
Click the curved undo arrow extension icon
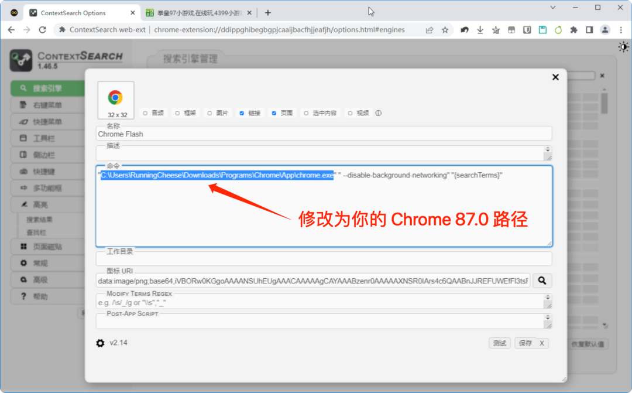click(x=464, y=30)
